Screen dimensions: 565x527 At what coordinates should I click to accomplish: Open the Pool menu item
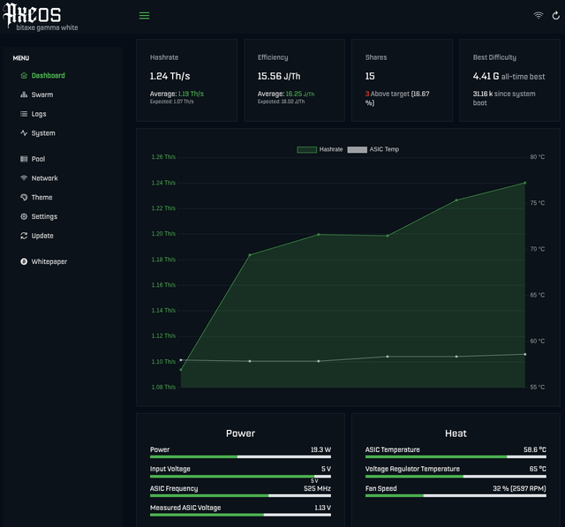coord(38,159)
